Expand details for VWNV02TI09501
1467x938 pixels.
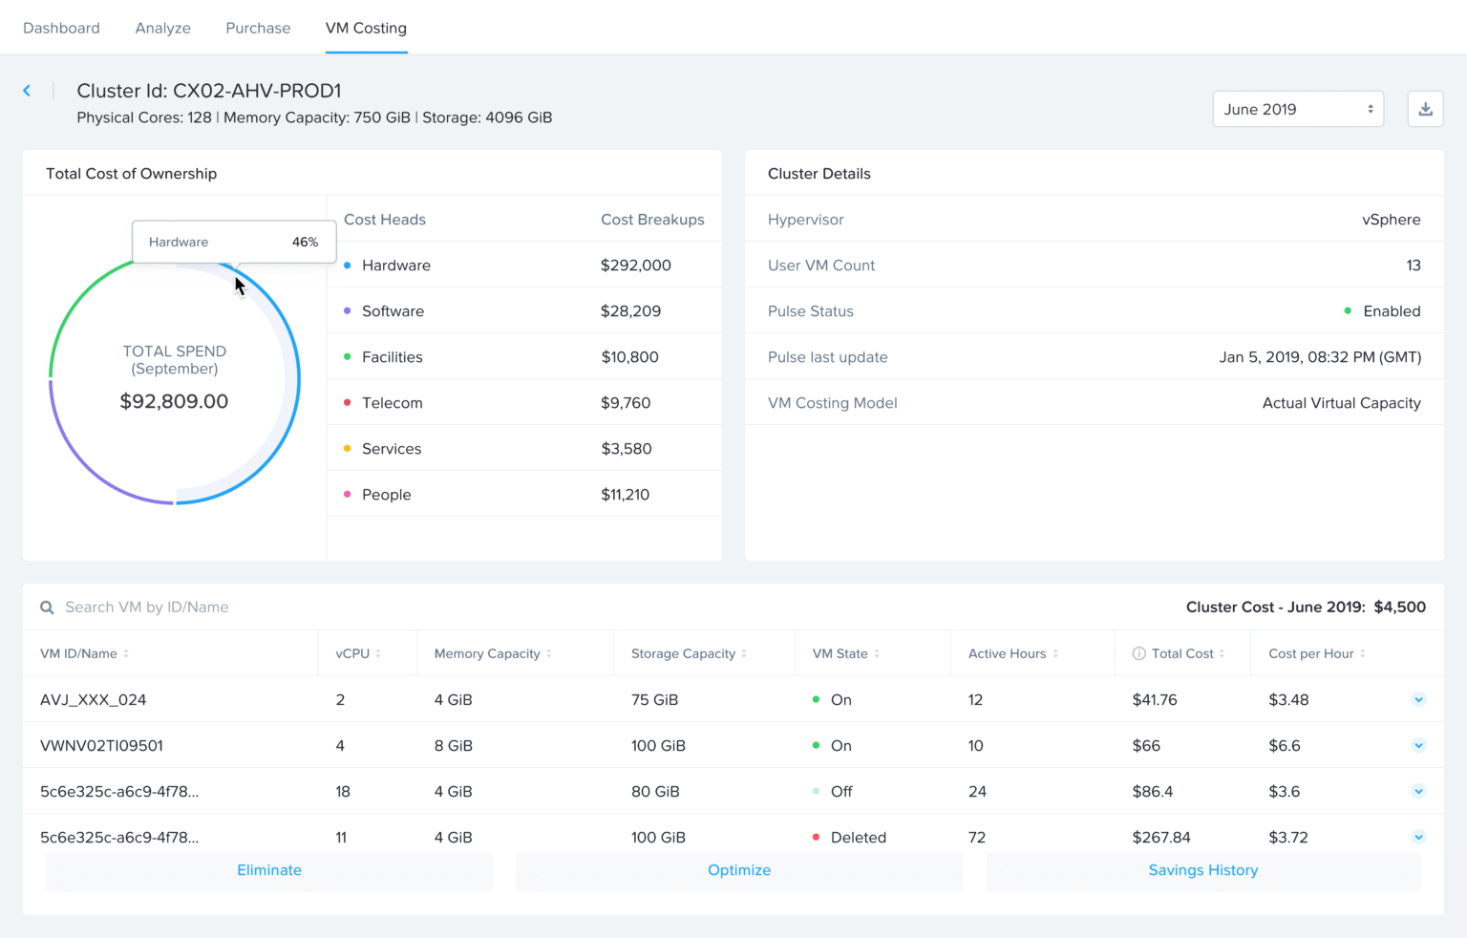coord(1418,745)
